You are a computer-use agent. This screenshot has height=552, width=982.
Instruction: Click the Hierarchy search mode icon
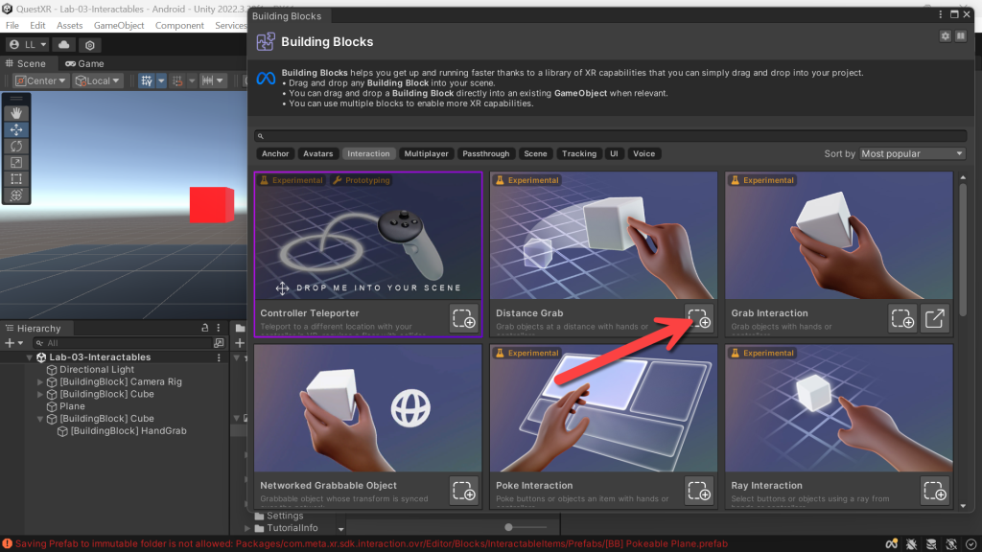[x=219, y=343]
